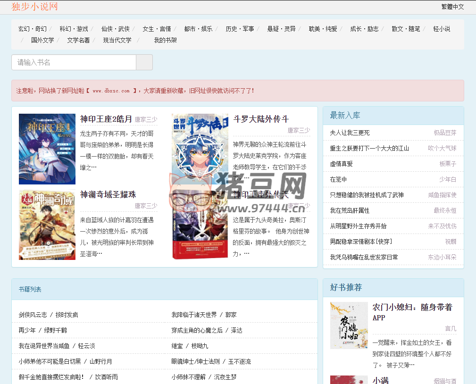Open the www.dbxsc.com new address link

click(x=111, y=91)
